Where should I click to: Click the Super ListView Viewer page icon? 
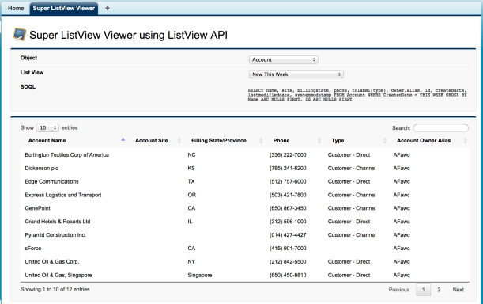tap(19, 34)
